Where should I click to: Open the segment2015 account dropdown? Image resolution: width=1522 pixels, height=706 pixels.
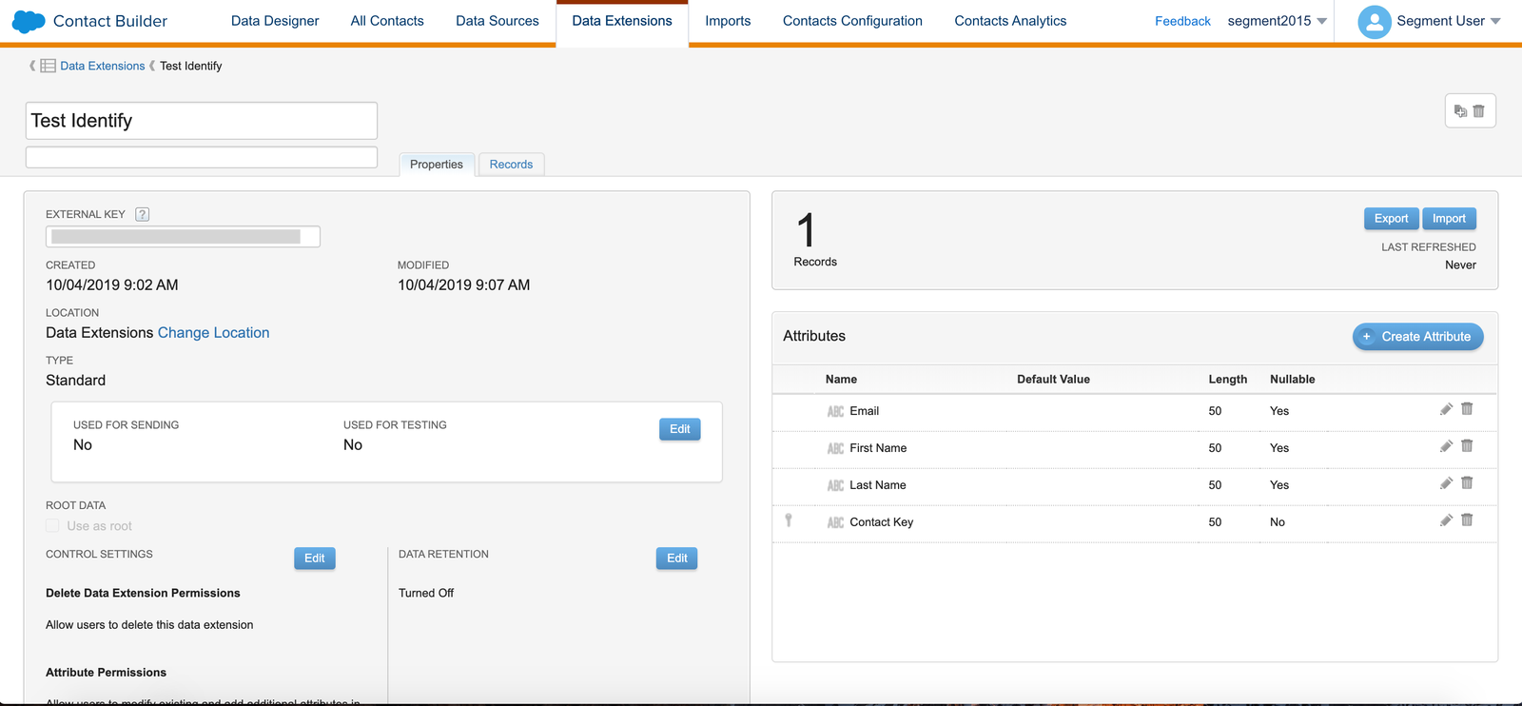point(1277,21)
